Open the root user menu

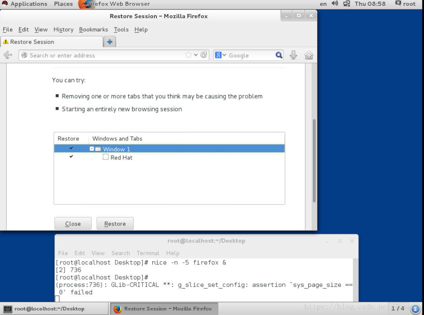click(405, 4)
